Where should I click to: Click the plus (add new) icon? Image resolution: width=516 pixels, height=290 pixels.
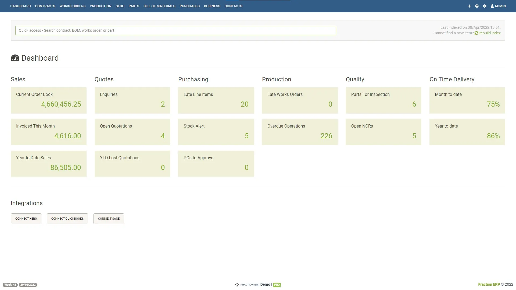[x=469, y=6]
